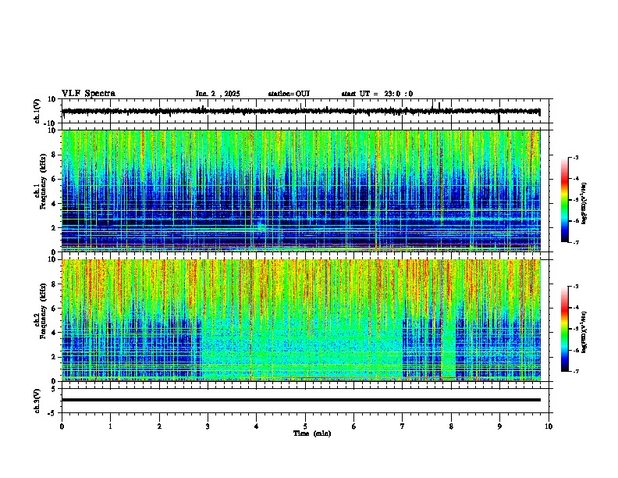This screenshot has width=618, height=478.
Task: Click the time axis tick label "5"
Action: click(x=305, y=426)
